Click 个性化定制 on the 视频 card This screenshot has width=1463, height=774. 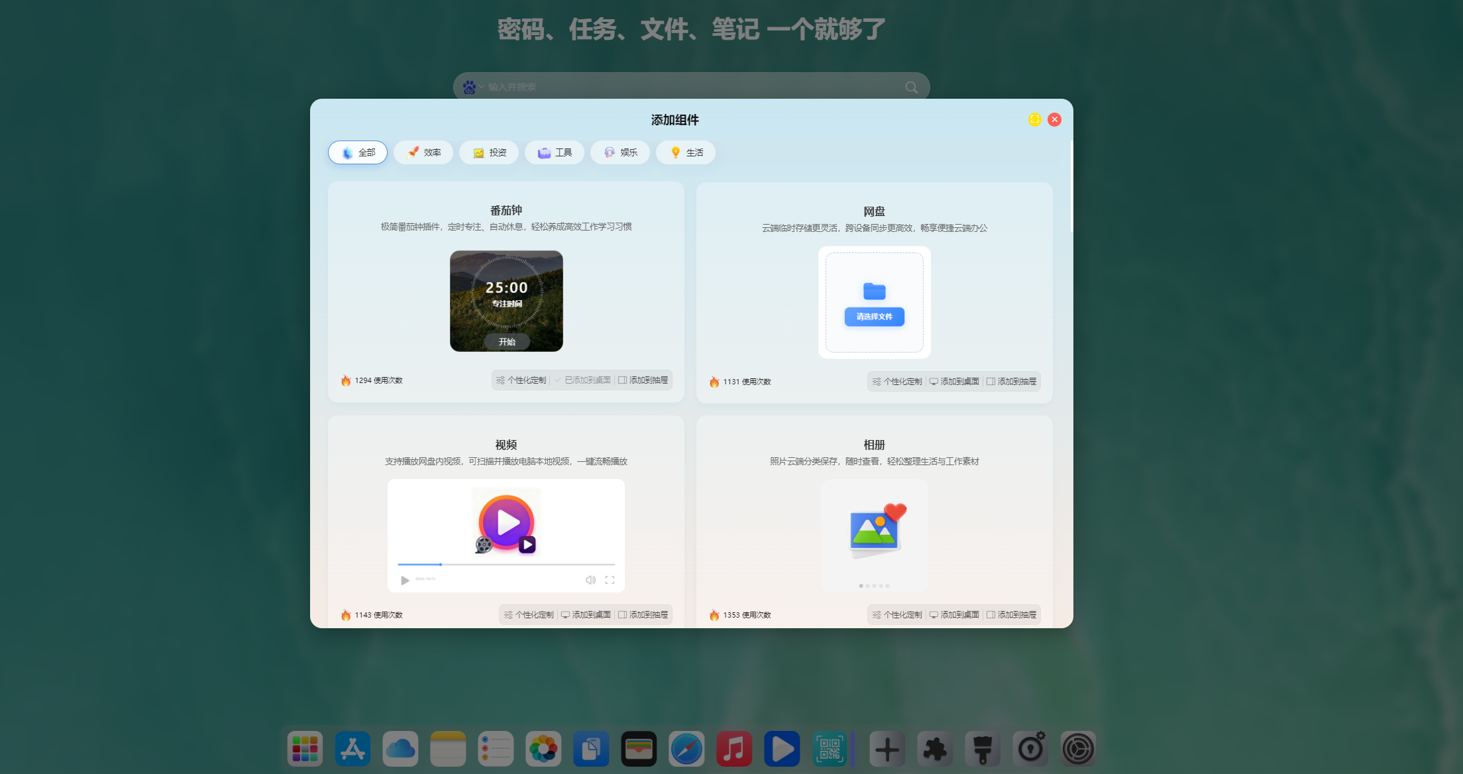[x=529, y=615]
